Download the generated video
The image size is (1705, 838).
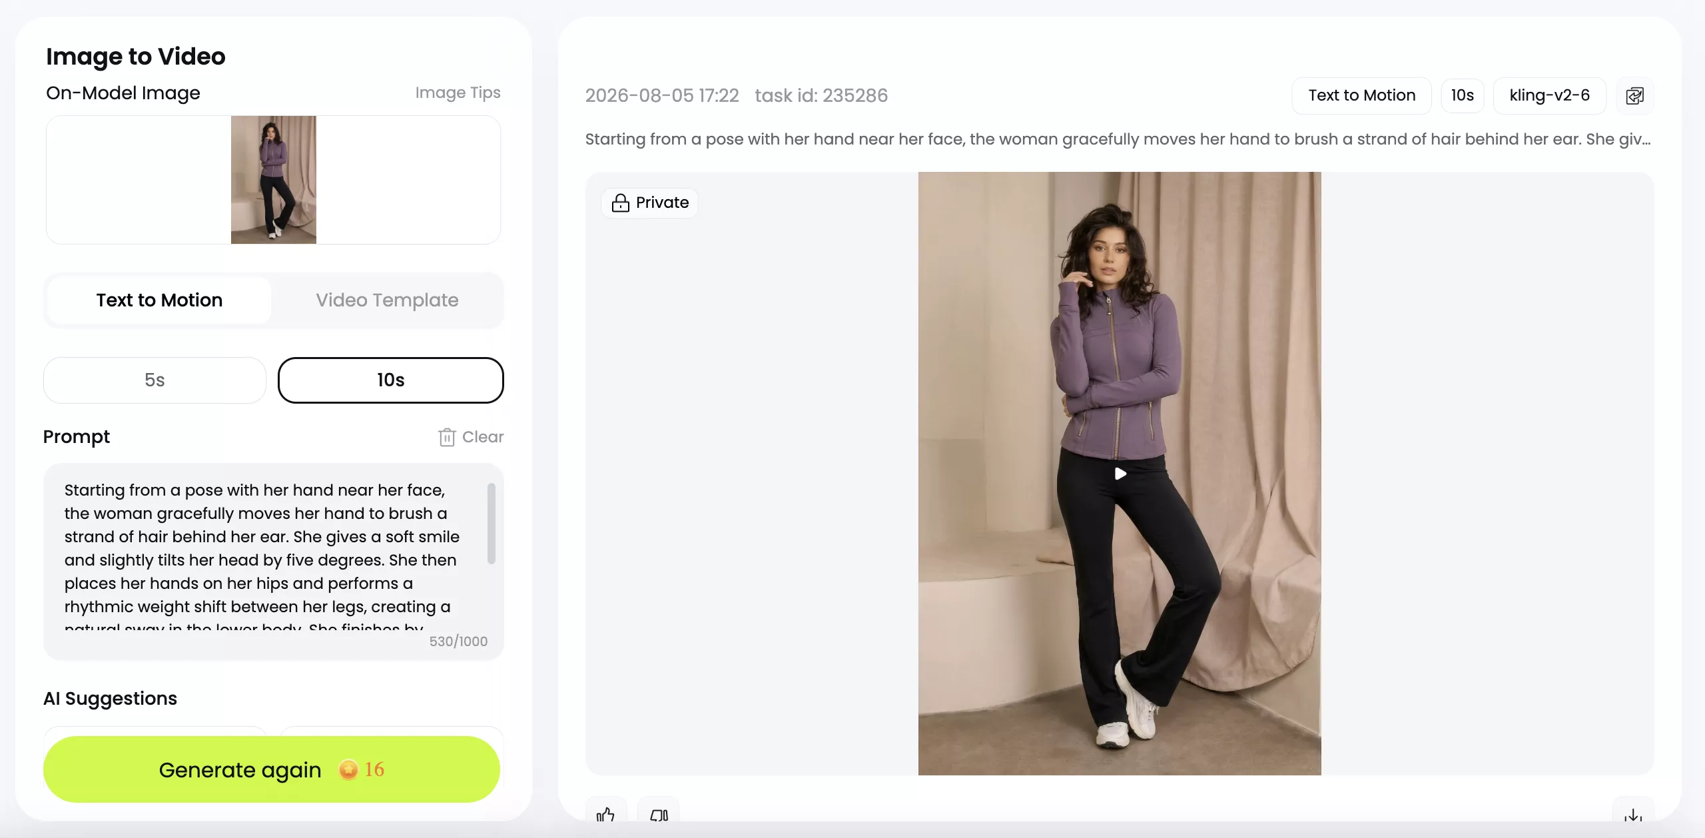click(1633, 814)
